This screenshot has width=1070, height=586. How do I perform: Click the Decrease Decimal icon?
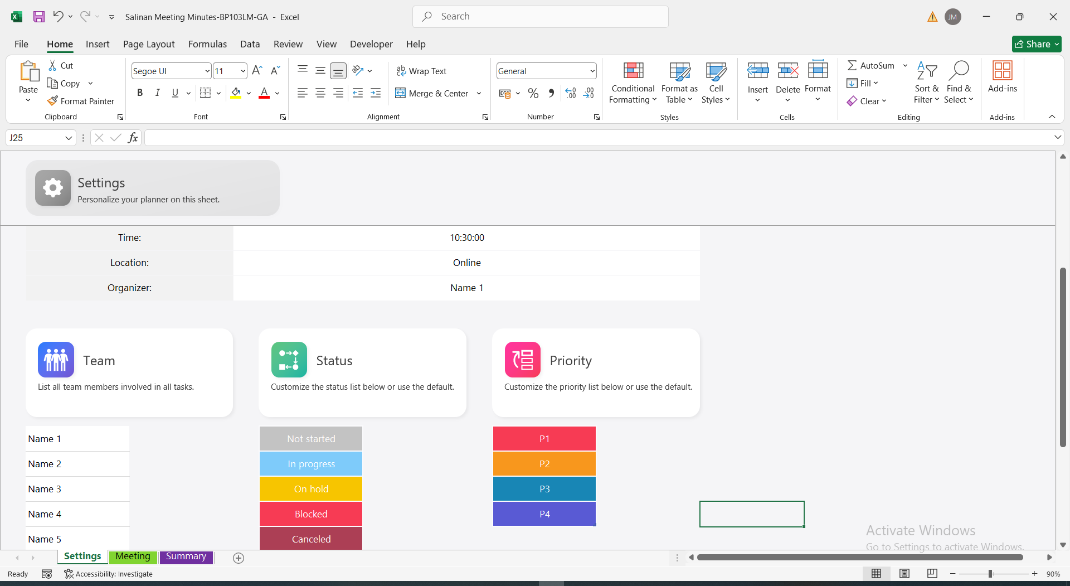coord(588,93)
